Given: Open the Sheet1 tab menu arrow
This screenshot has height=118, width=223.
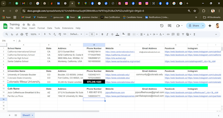Looking at the screenshot, I should click(x=32, y=115).
